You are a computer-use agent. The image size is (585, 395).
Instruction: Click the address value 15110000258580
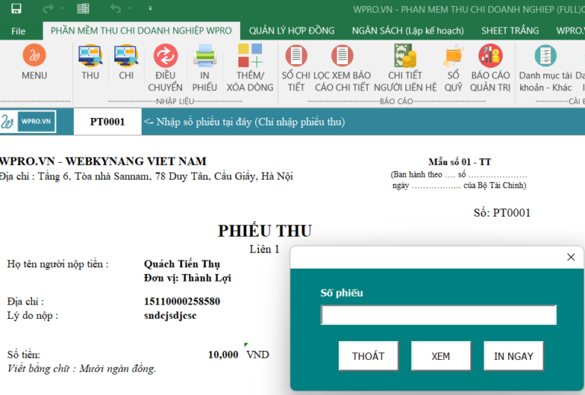click(182, 301)
